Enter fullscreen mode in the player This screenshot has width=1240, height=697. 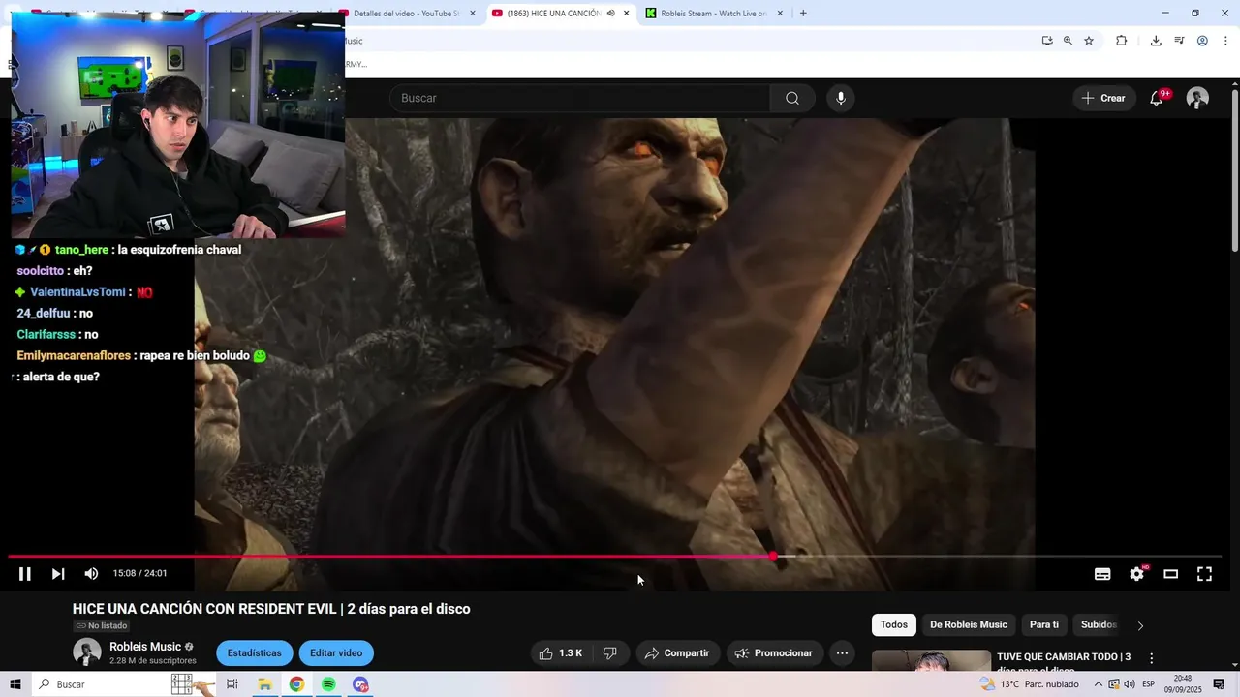pos(1204,574)
